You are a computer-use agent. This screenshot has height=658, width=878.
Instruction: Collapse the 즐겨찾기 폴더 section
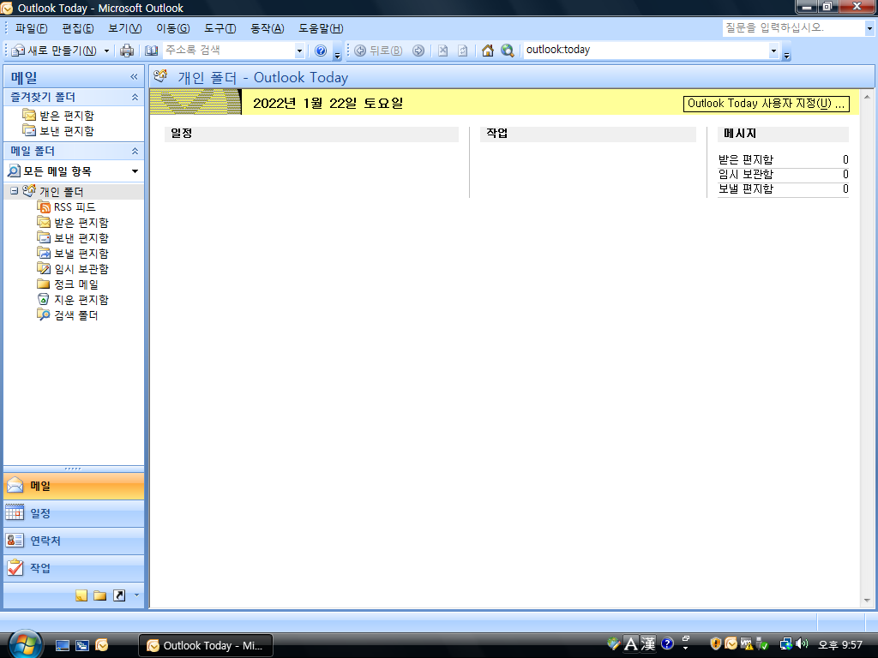click(x=135, y=98)
